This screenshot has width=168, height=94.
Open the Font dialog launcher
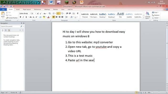click(x=51, y=20)
